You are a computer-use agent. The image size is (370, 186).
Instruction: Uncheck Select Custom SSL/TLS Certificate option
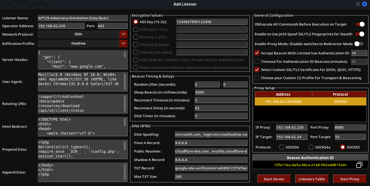point(257,70)
